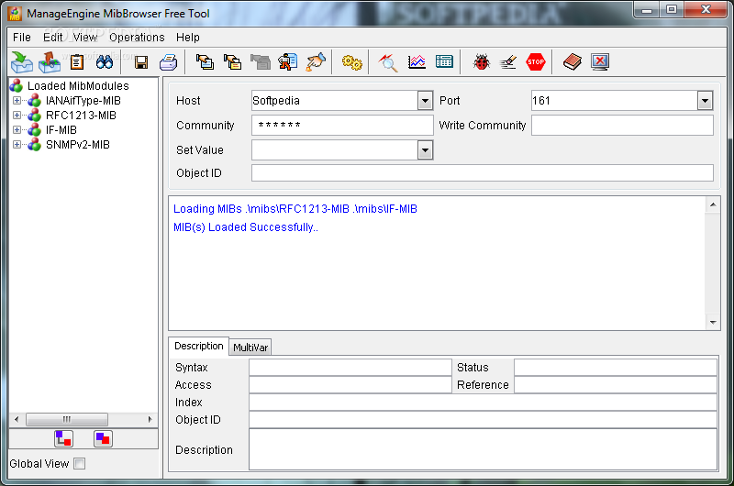Click the Status field in Description tab
Image resolution: width=734 pixels, height=486 pixels.
[x=615, y=367]
